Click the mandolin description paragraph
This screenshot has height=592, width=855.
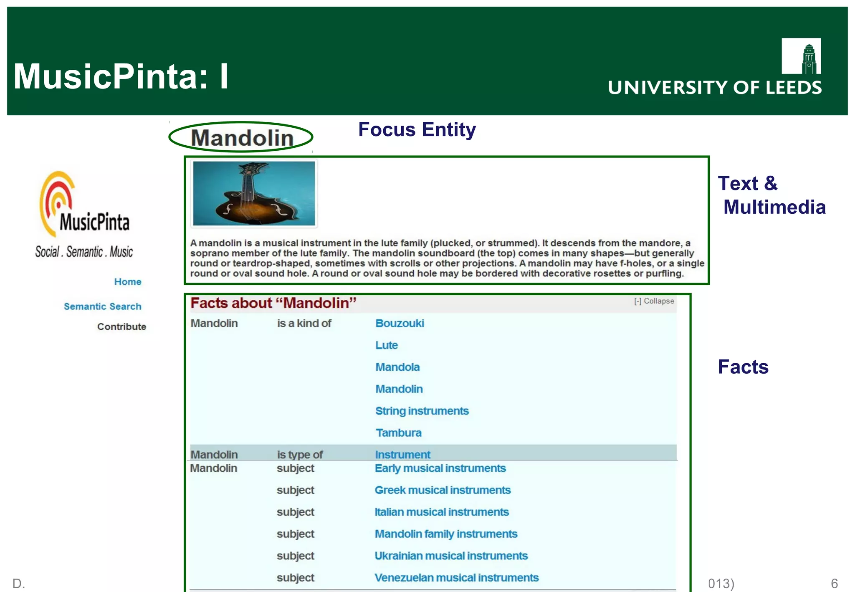(x=447, y=258)
